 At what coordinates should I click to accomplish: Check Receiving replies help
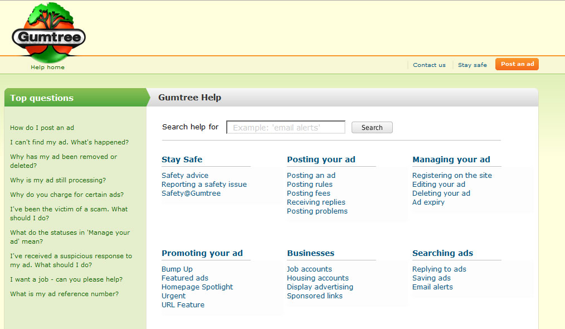[x=316, y=202]
